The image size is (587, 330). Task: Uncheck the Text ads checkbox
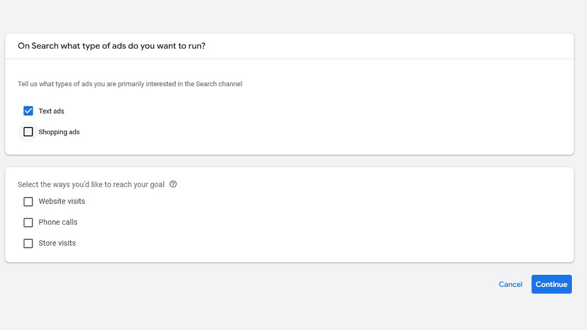[x=28, y=111]
